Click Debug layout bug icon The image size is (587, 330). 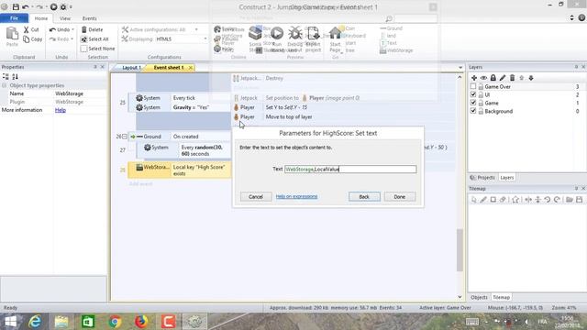click(x=295, y=34)
